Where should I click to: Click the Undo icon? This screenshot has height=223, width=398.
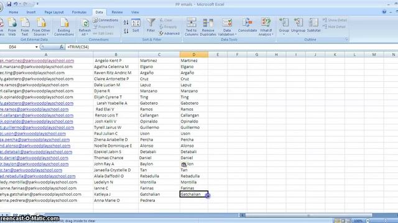point(16,4)
